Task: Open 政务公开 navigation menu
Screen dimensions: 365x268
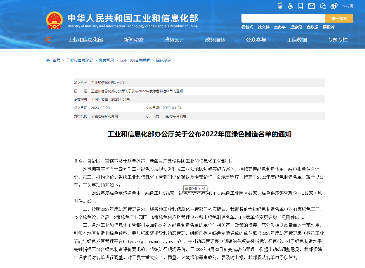Action: [x=174, y=40]
